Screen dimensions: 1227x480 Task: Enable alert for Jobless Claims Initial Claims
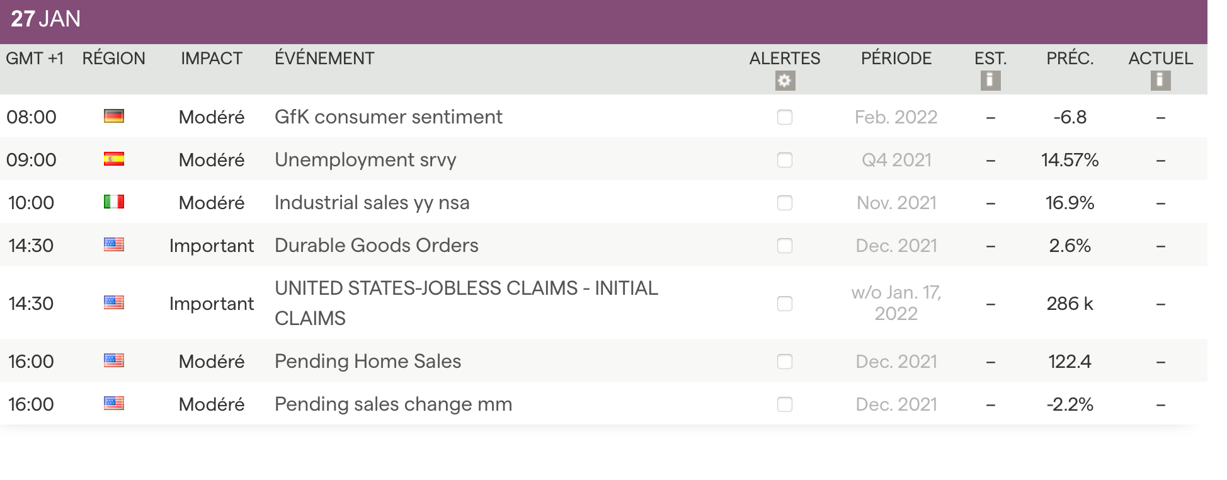pyautogui.click(x=785, y=304)
